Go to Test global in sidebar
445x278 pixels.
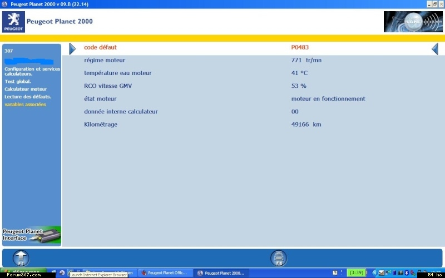pos(18,81)
